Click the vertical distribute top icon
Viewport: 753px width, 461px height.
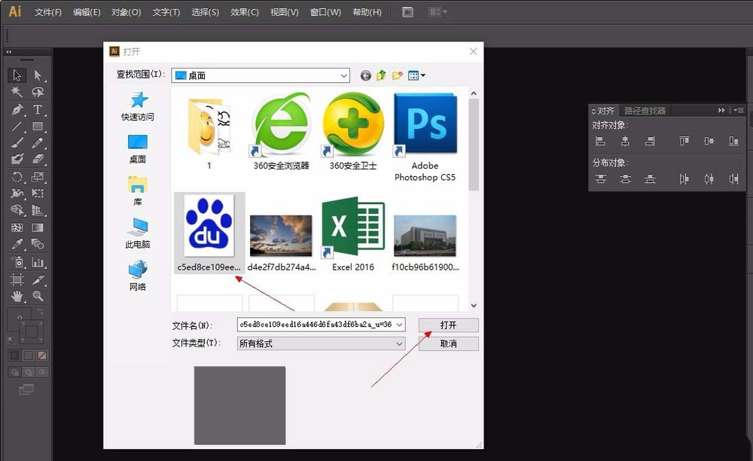(600, 179)
